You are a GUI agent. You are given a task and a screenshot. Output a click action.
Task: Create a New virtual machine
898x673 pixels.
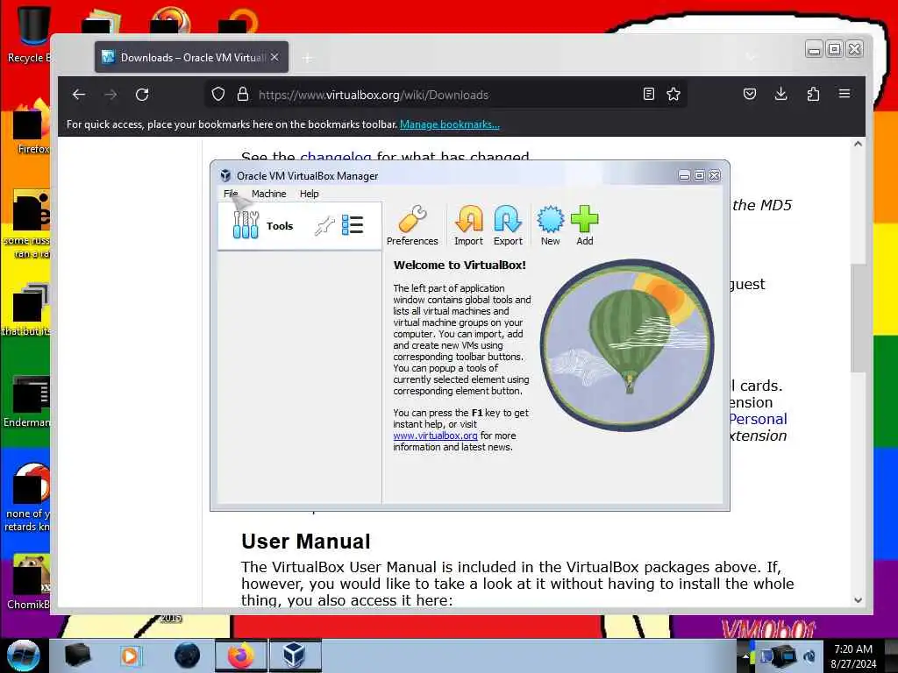(x=551, y=225)
